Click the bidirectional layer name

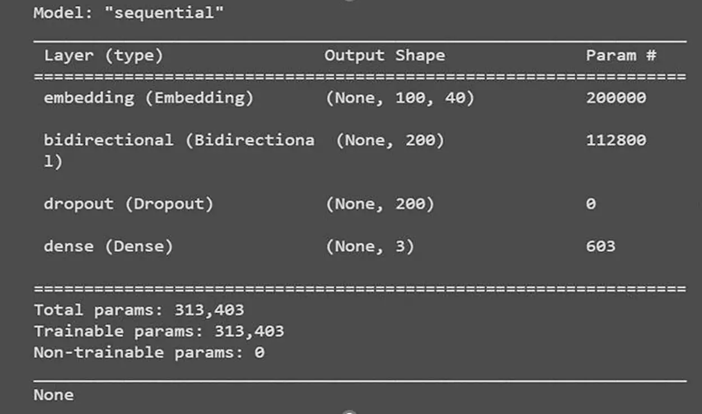click(179, 150)
